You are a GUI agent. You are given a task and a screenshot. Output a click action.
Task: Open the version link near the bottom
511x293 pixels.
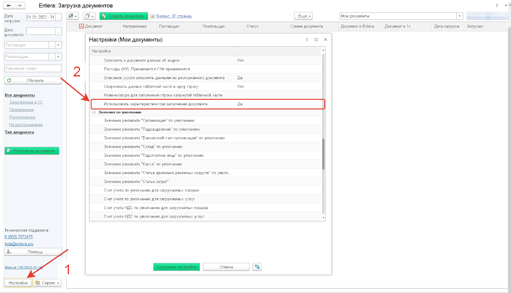[x=24, y=267]
